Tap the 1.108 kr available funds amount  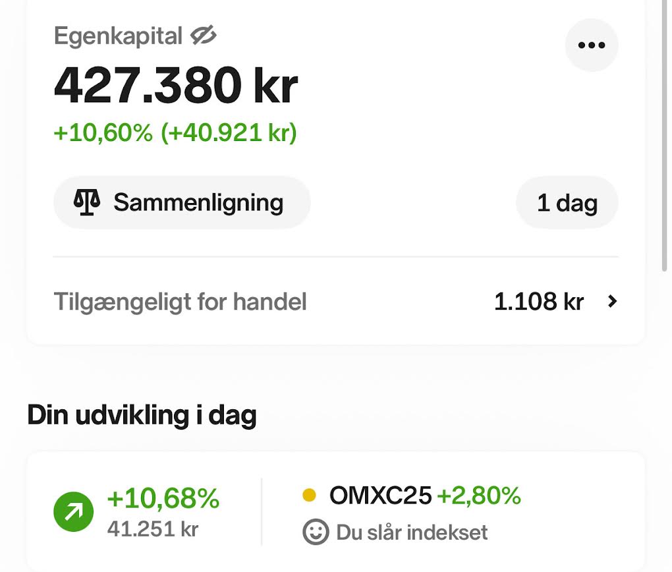tap(538, 301)
